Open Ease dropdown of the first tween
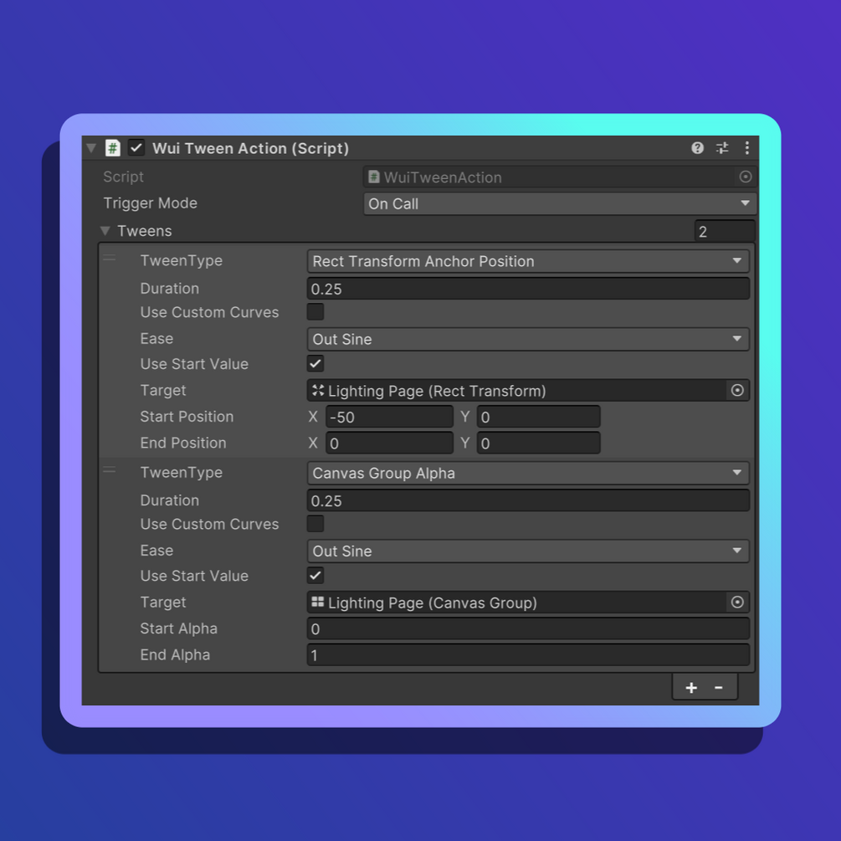Screen dimensions: 841x841 point(528,339)
